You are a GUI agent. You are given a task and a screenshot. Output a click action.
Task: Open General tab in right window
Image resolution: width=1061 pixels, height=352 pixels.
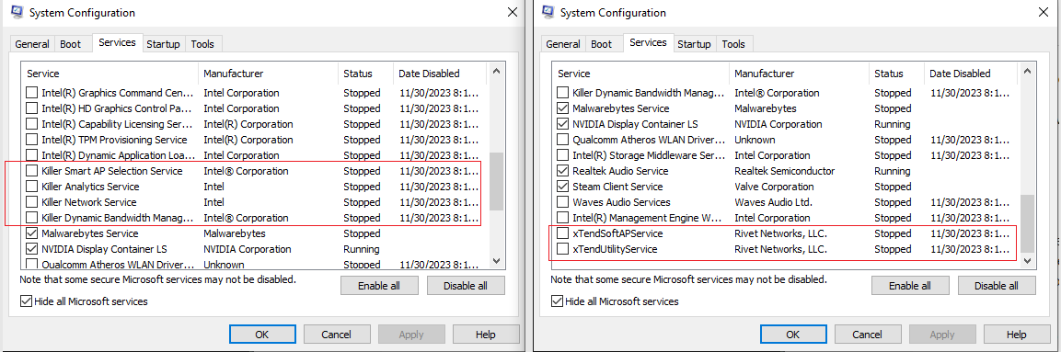563,44
